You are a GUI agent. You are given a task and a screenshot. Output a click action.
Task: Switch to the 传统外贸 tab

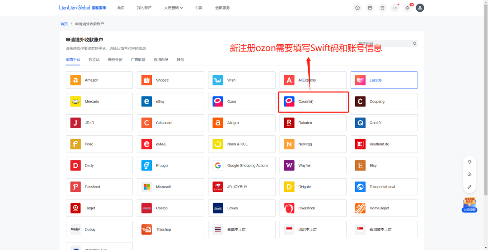(115, 60)
